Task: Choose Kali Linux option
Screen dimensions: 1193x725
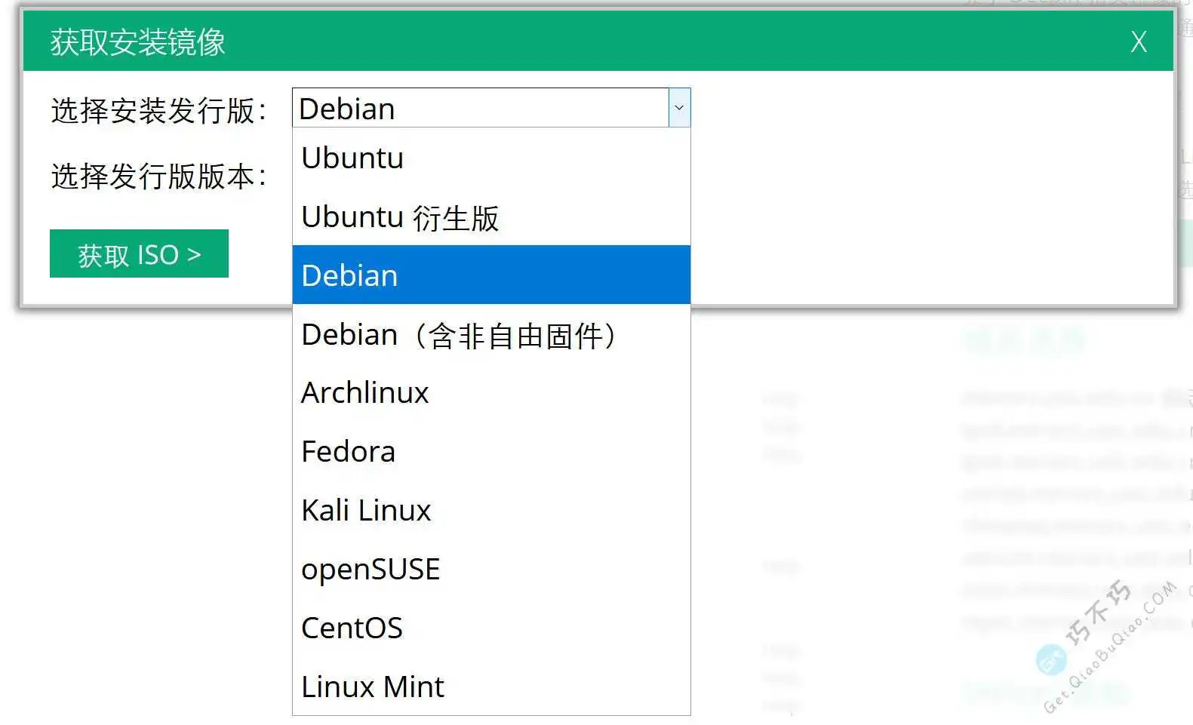Action: 491,510
